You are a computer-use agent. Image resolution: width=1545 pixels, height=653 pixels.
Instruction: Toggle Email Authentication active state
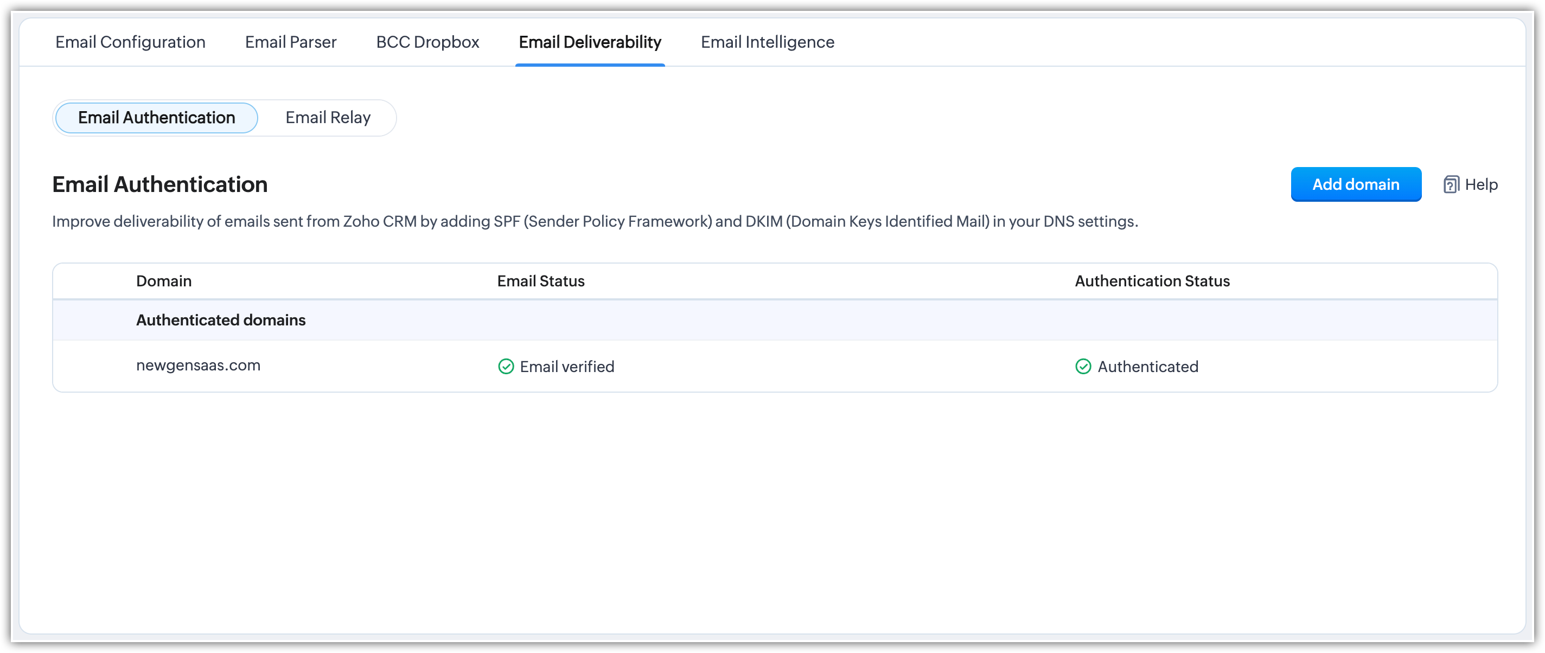click(157, 117)
